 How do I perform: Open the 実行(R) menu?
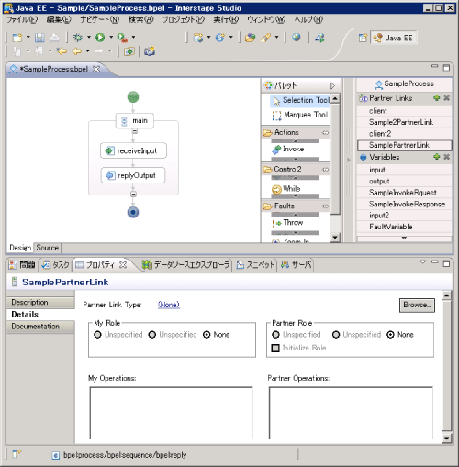(226, 19)
